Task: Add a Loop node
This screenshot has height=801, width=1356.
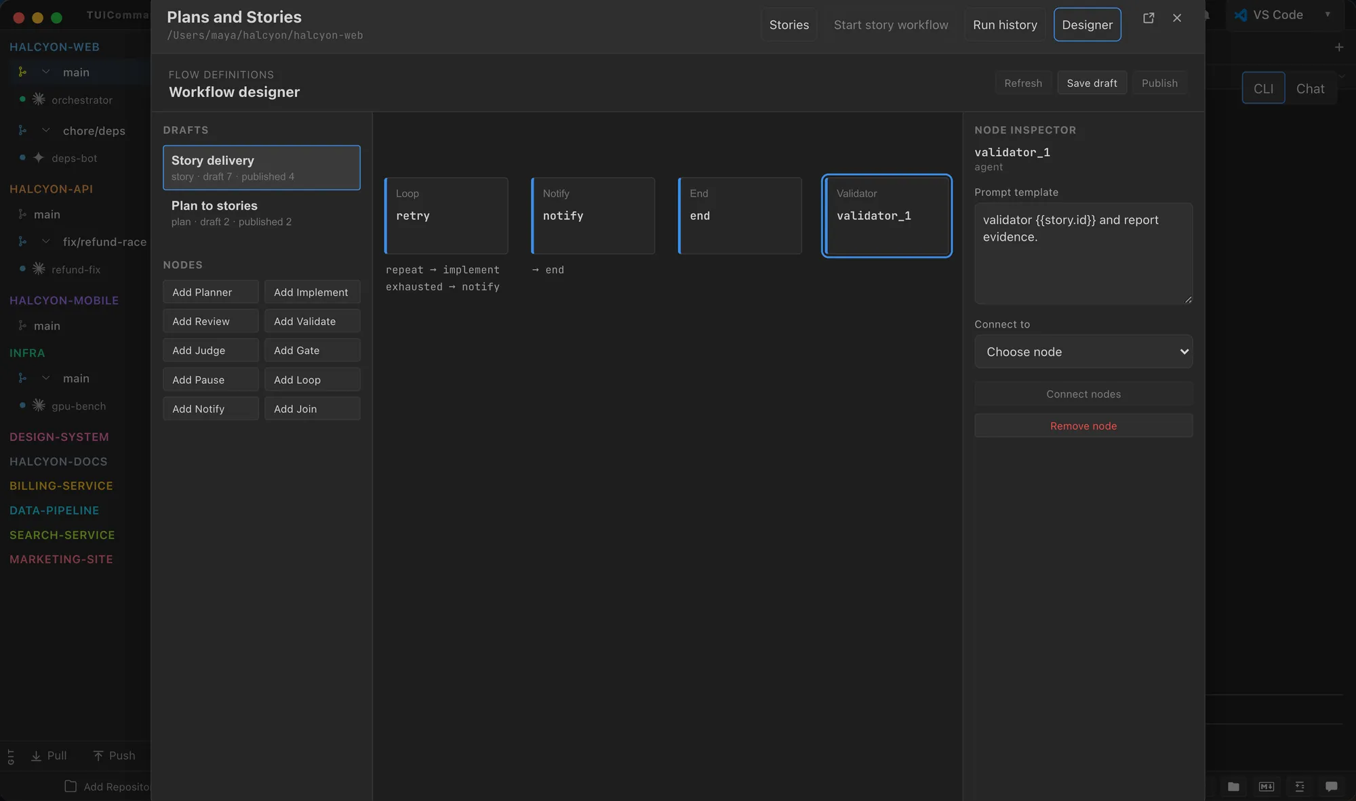Action: click(312, 380)
